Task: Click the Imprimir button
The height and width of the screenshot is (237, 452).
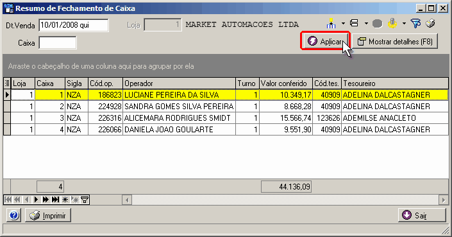Action: click(x=48, y=215)
